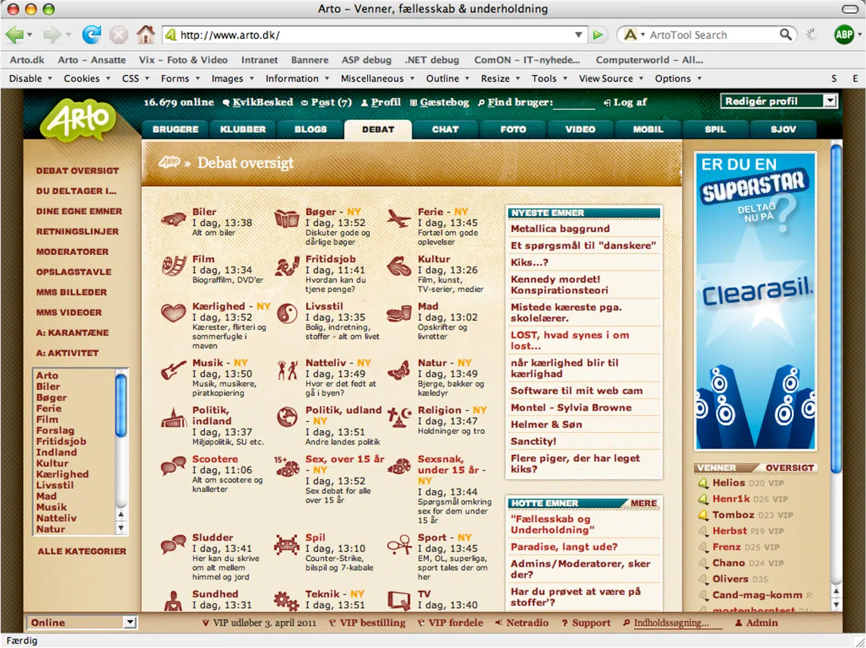This screenshot has width=866, height=648.
Task: Click the Log af link
Action: [629, 102]
